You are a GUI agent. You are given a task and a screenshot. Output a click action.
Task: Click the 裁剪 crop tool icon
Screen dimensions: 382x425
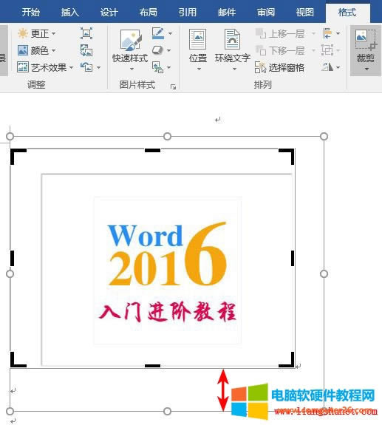[x=366, y=40]
